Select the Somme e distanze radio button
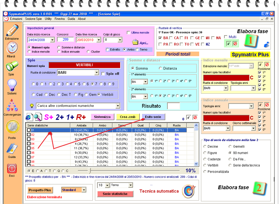 click(x=59, y=47)
